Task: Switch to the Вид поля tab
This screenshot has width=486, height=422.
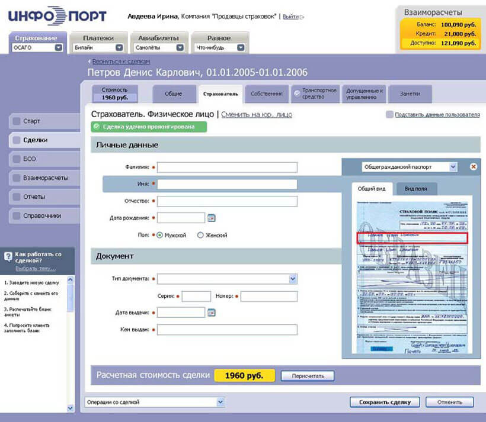Action: coord(415,189)
